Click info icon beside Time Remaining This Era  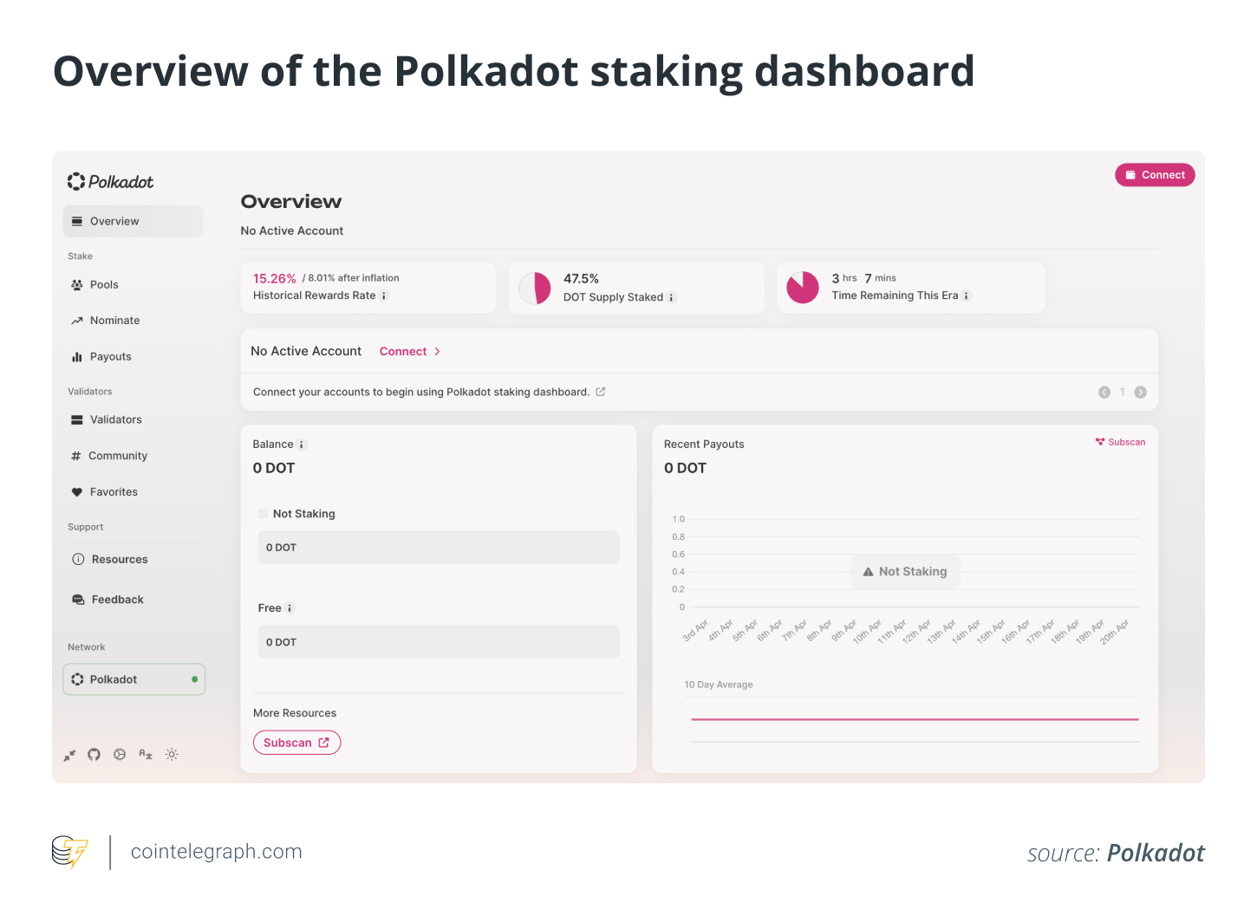click(x=967, y=296)
